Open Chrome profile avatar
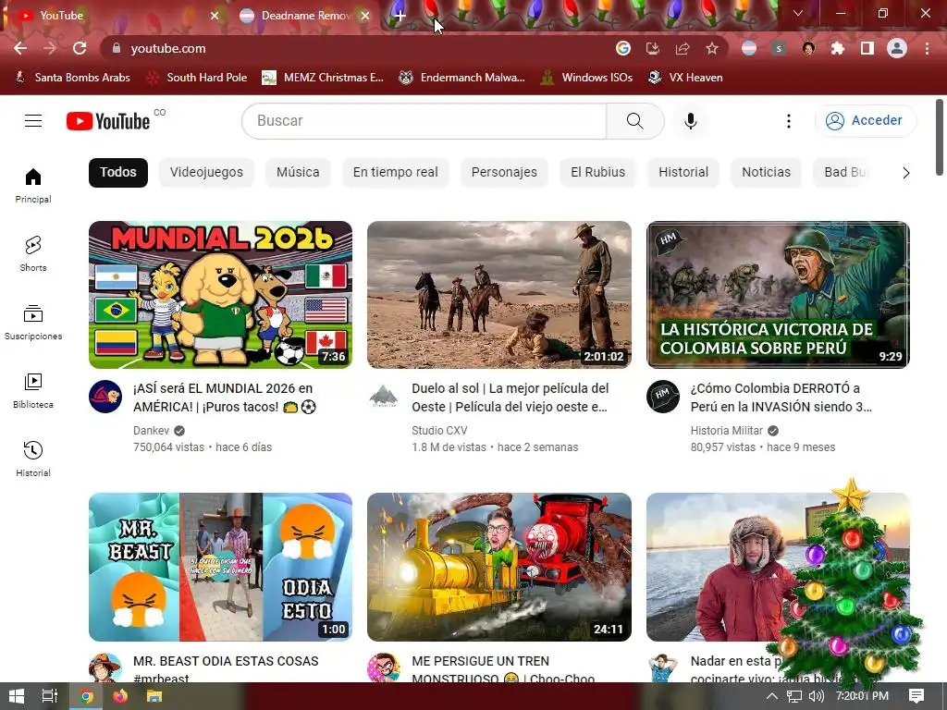Screen dimensions: 947x710 tap(897, 48)
